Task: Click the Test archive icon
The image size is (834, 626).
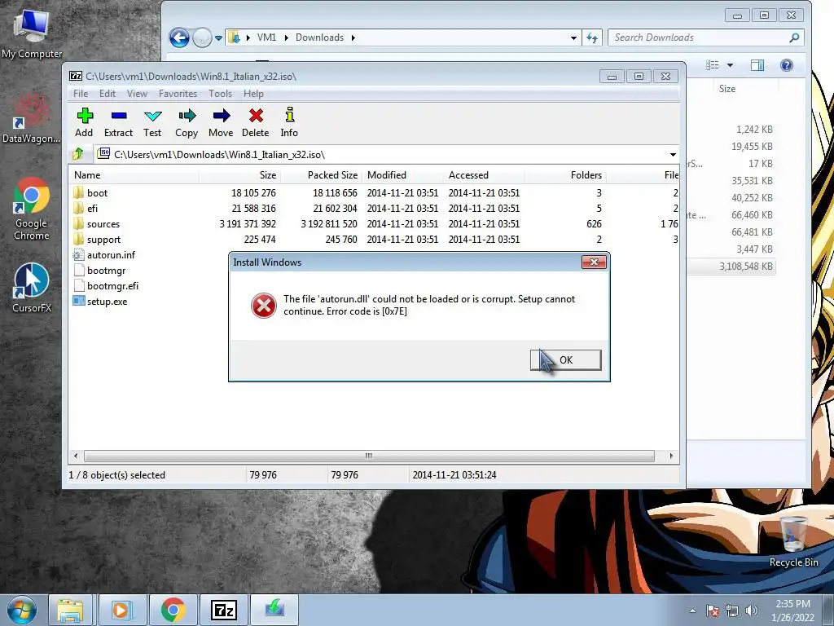Action: pyautogui.click(x=152, y=122)
